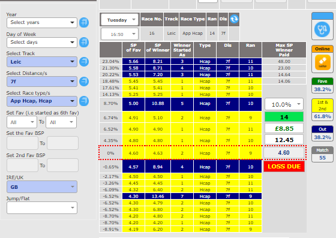Click the 4.63 SP of Winner cell
This screenshot has width=336, height=238.
point(158,153)
